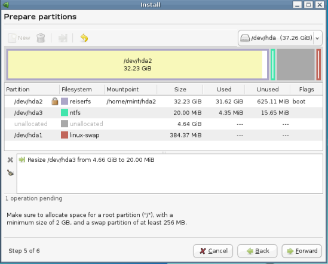This screenshot has width=328, height=264.
Task: Click the X icon to undo last operation
Action: click(10, 160)
